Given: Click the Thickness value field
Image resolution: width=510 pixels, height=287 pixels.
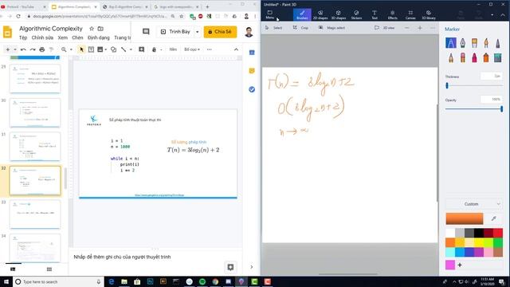Looking at the screenshot, I should 492,77.
